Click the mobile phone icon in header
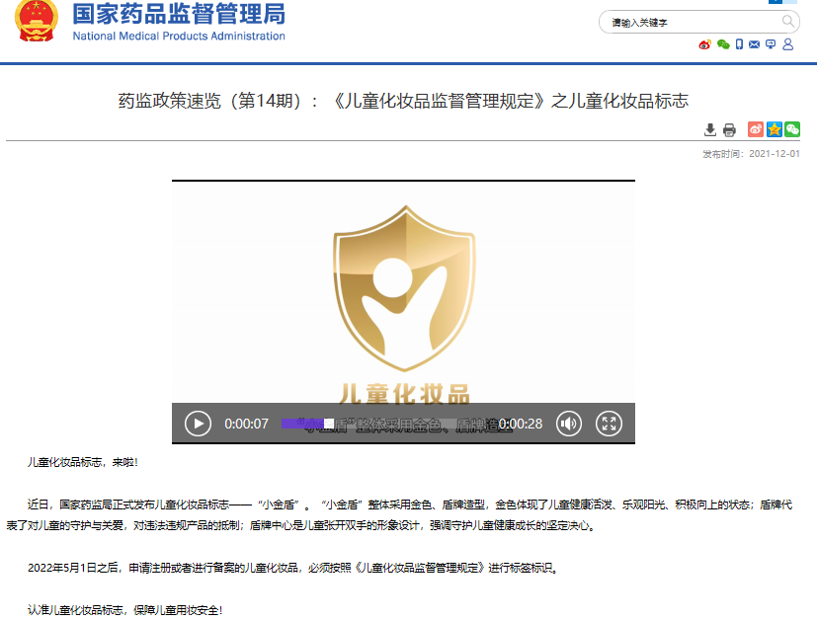 739,44
